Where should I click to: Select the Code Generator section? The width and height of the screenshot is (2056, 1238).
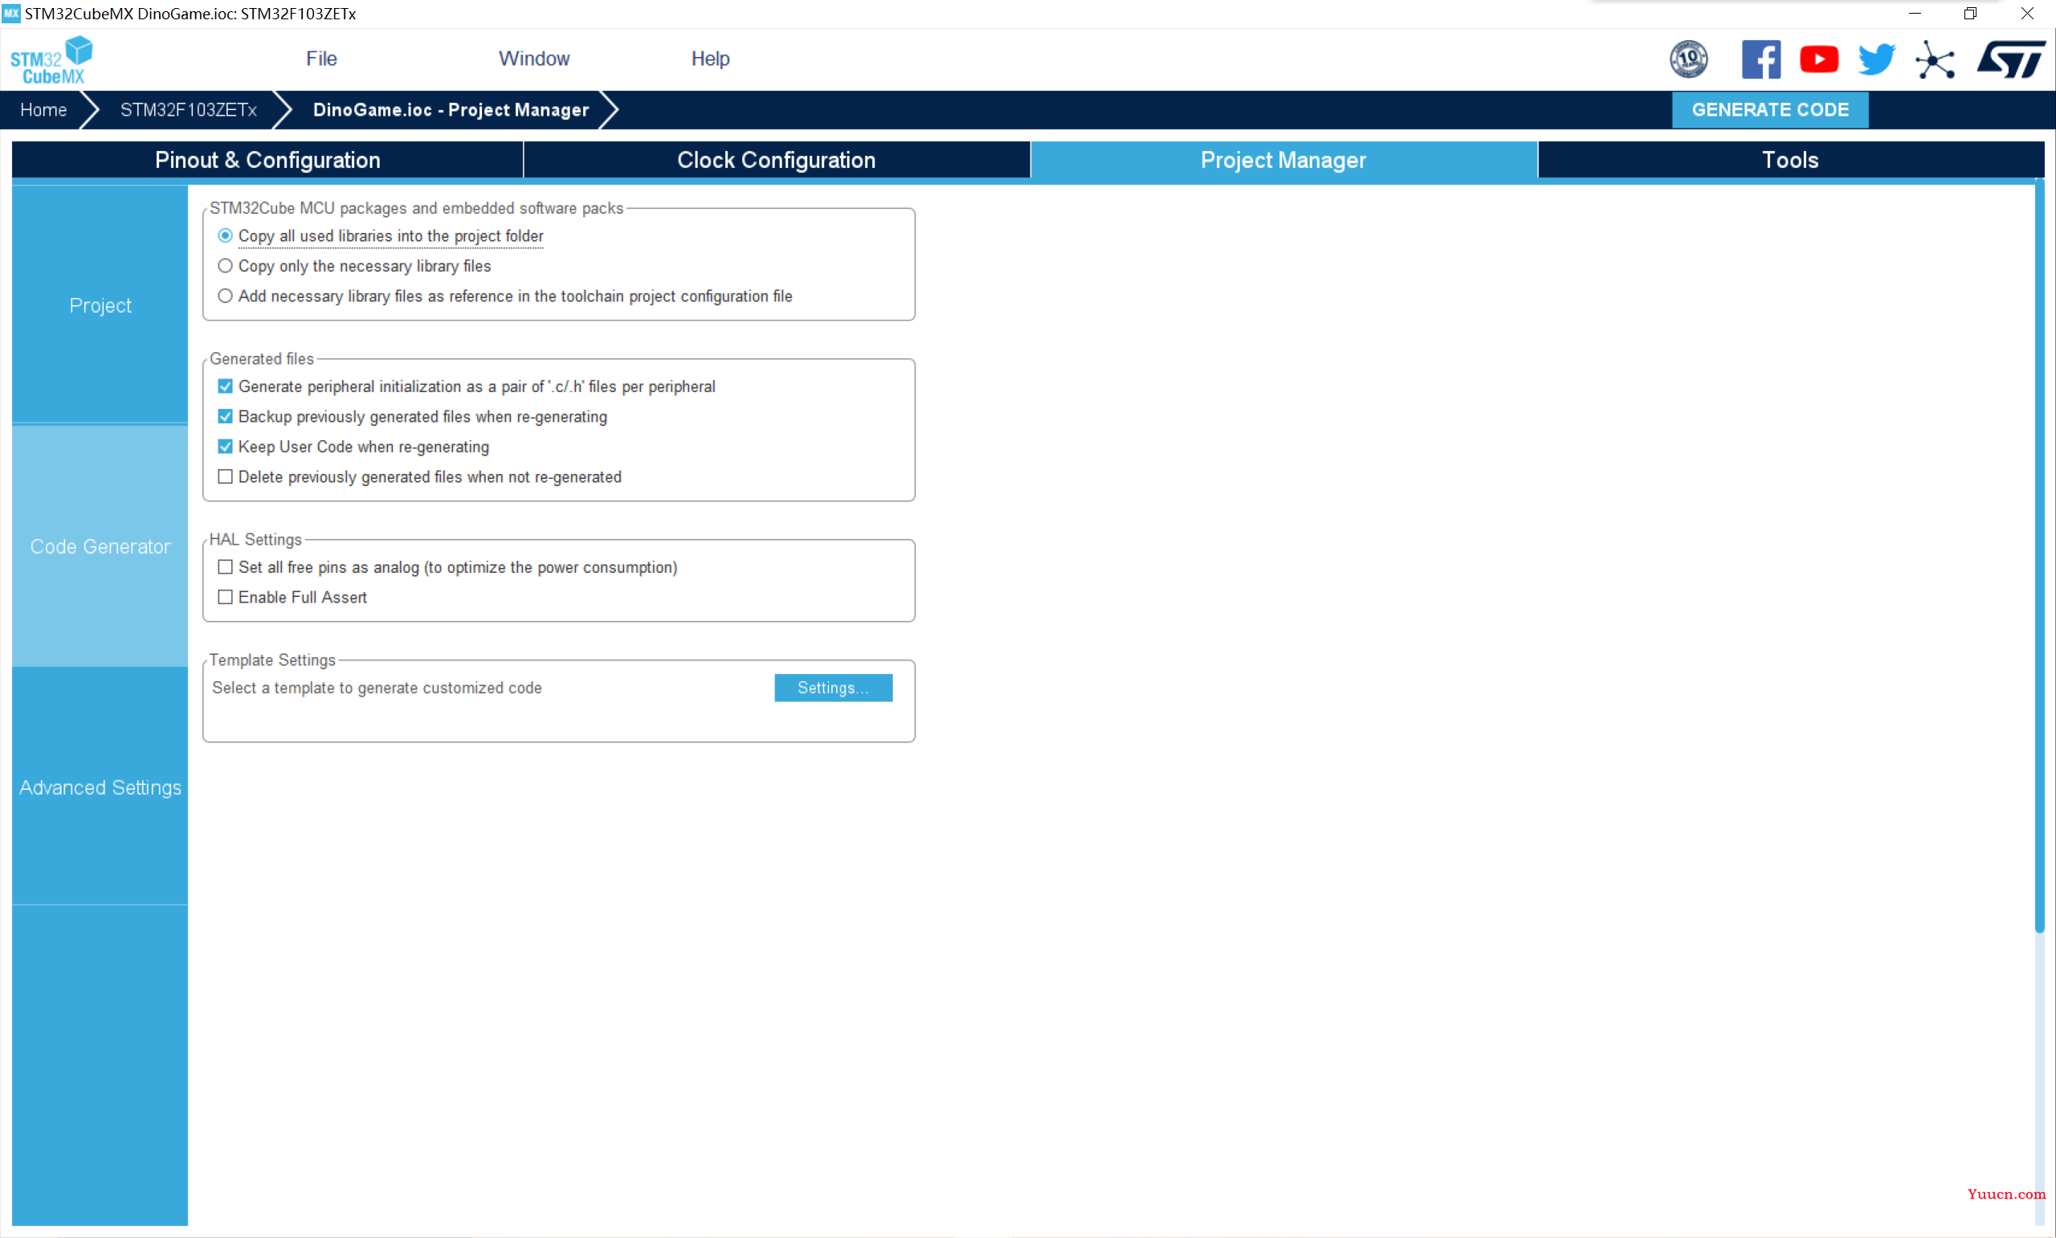[100, 545]
